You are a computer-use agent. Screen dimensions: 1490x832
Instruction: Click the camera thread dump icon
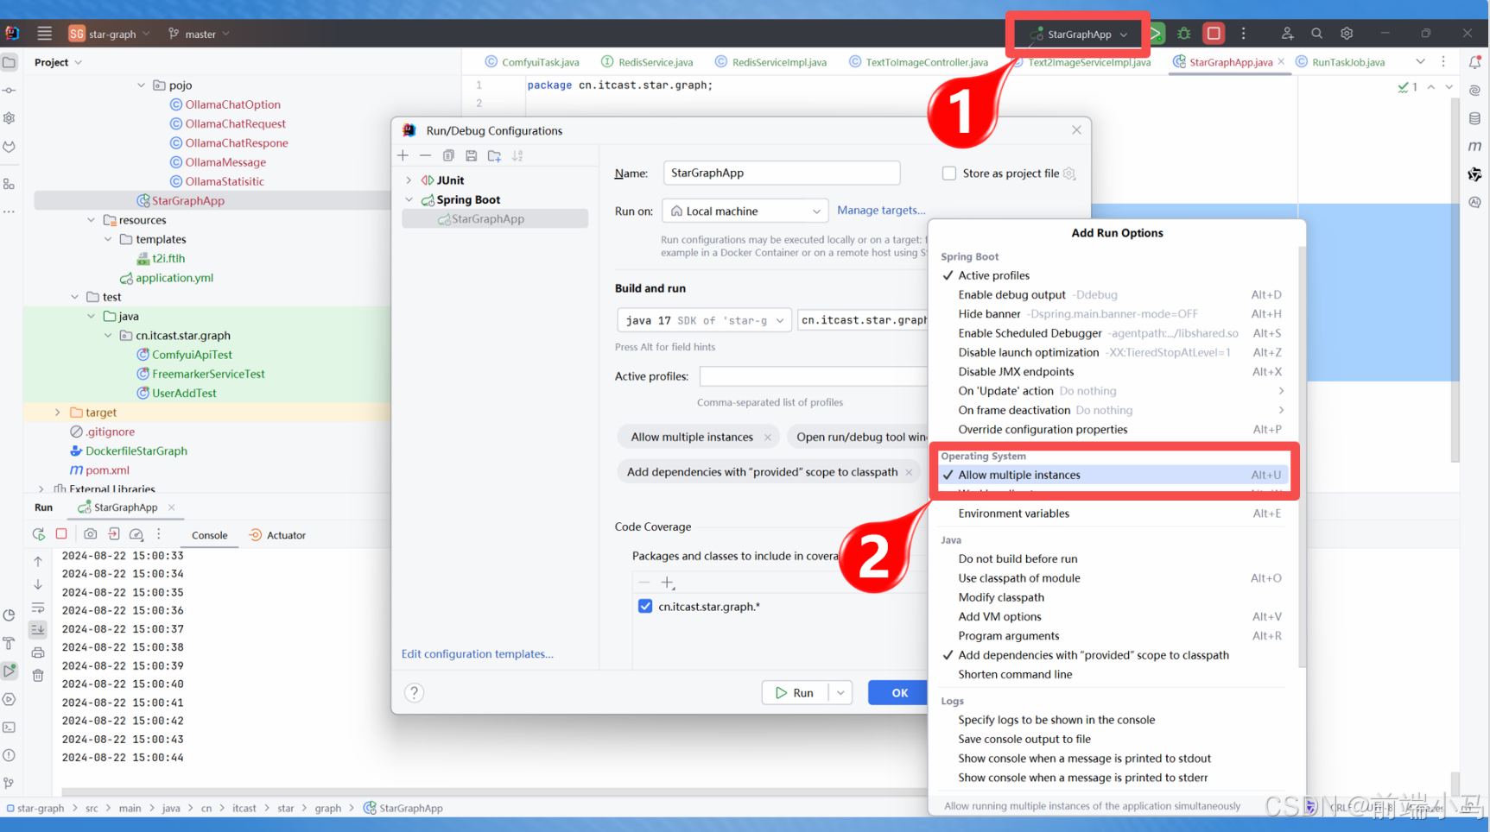(x=90, y=534)
